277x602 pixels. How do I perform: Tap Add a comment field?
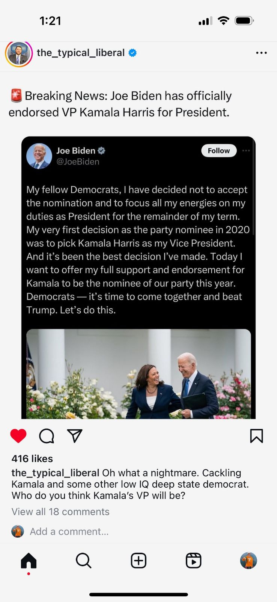[x=69, y=532]
